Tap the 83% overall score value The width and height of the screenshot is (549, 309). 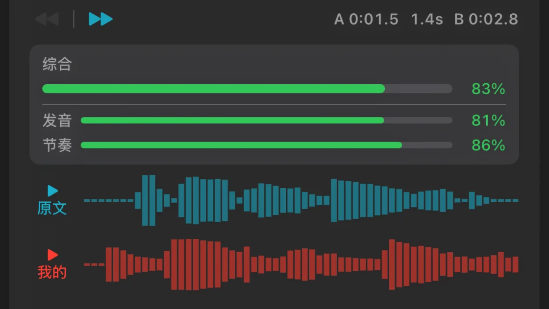click(x=488, y=89)
